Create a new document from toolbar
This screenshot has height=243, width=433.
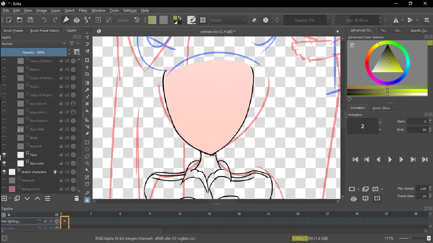click(x=9, y=20)
